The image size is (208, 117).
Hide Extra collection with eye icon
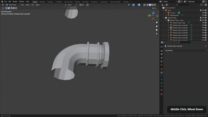click(x=203, y=10)
